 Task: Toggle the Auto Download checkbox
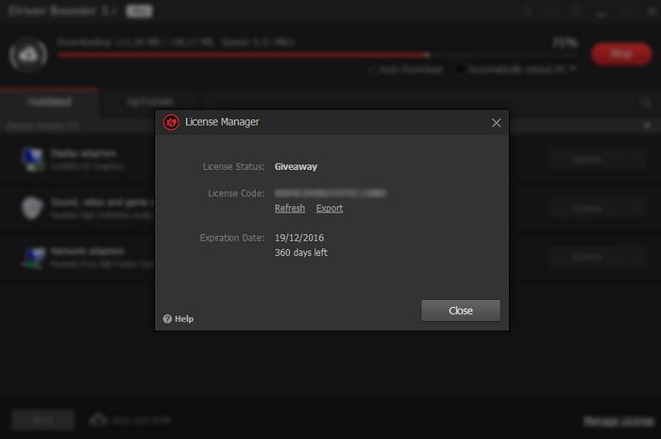coord(374,70)
